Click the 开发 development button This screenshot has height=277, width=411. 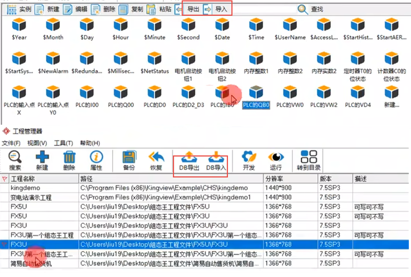click(249, 161)
